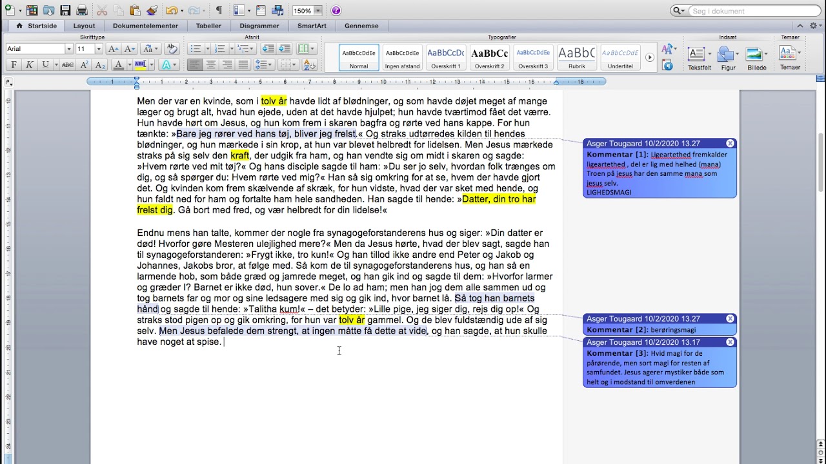Clear formatting with the eraser icon

point(172,49)
